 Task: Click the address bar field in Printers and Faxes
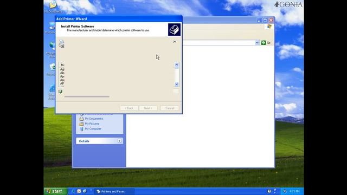(x=219, y=43)
